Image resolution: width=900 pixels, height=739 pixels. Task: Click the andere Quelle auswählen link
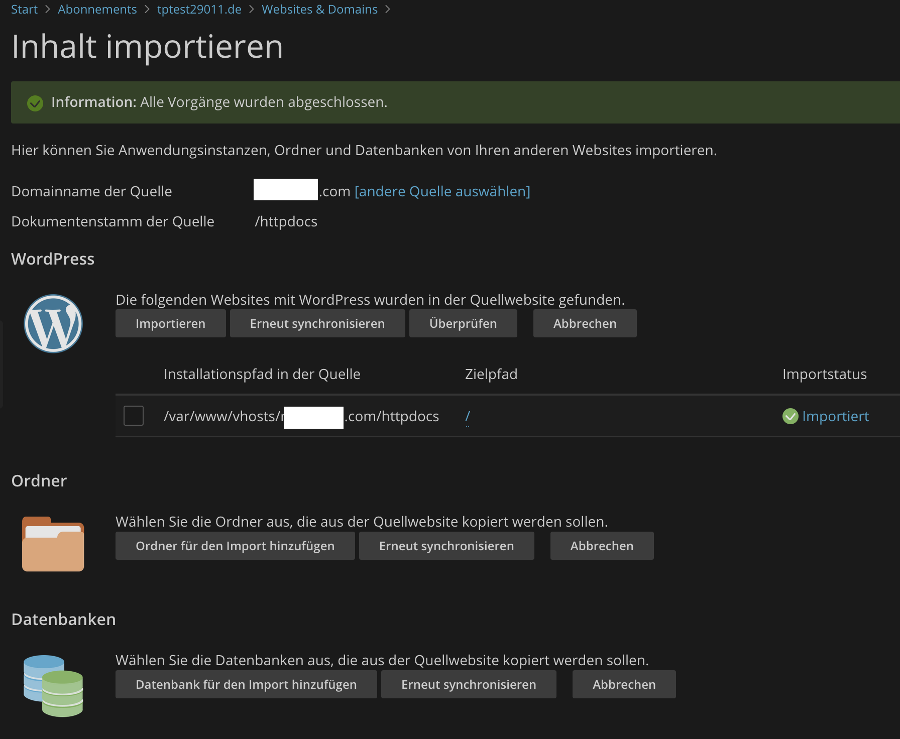[x=442, y=191]
